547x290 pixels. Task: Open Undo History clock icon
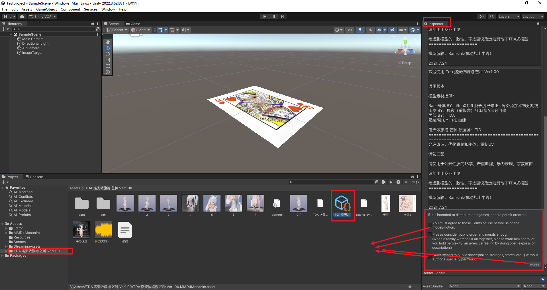click(x=482, y=17)
